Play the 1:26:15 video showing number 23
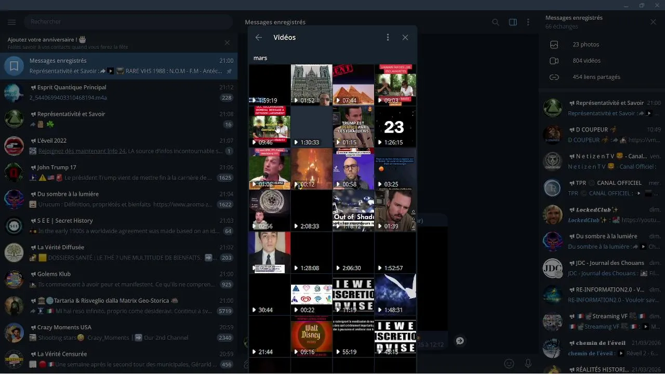665x374 pixels. 395,127
